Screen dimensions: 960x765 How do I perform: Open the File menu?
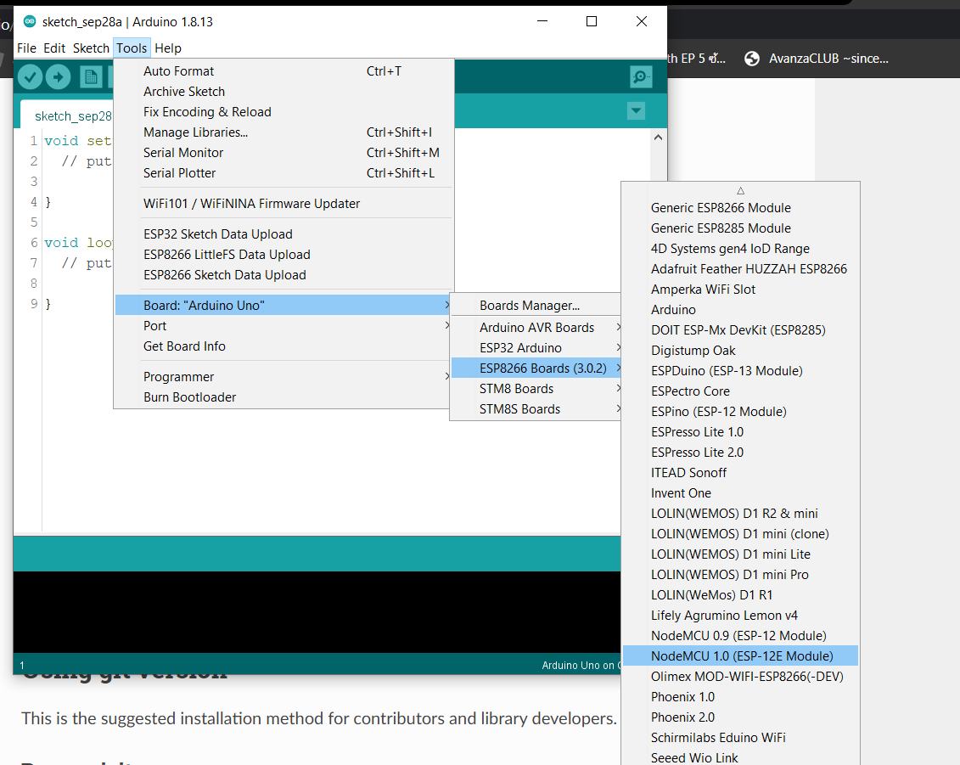(26, 48)
